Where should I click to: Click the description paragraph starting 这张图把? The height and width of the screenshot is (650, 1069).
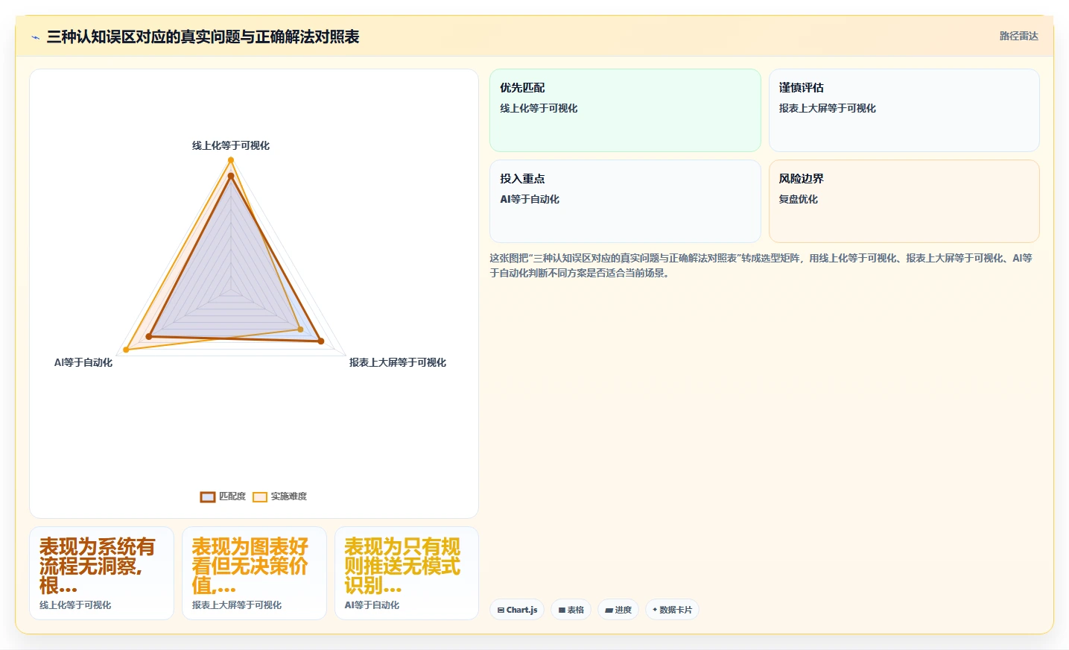[761, 265]
